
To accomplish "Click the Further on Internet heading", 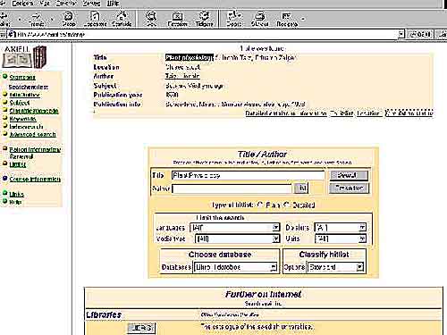I will coord(263,294).
